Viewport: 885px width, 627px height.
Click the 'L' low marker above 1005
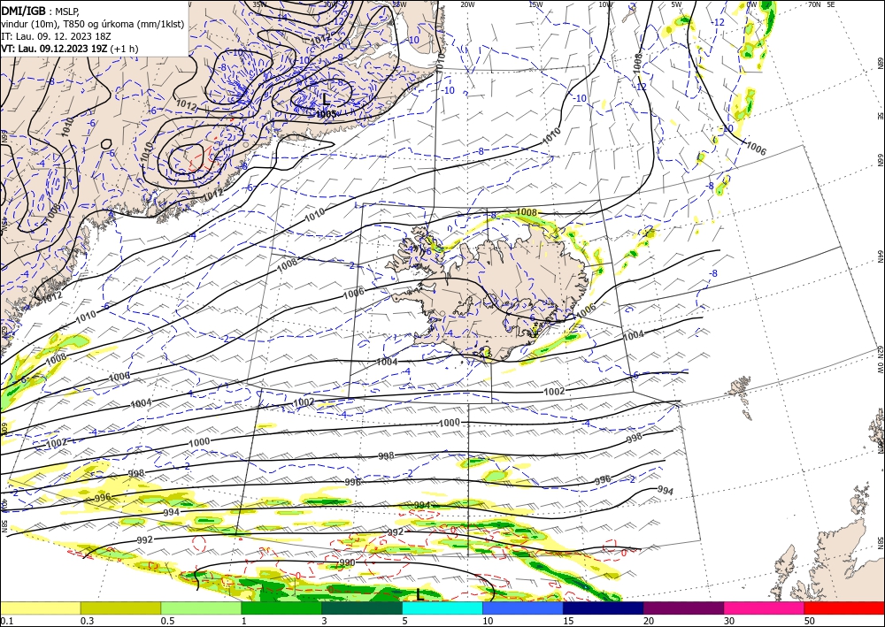(x=326, y=100)
